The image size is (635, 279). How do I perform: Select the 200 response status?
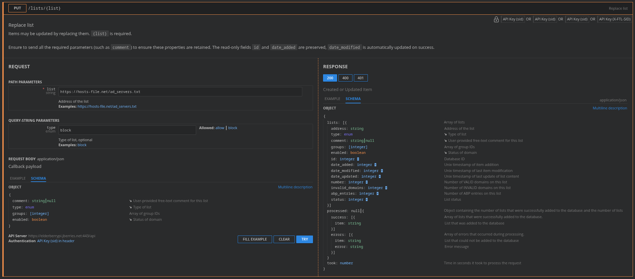[x=330, y=78]
